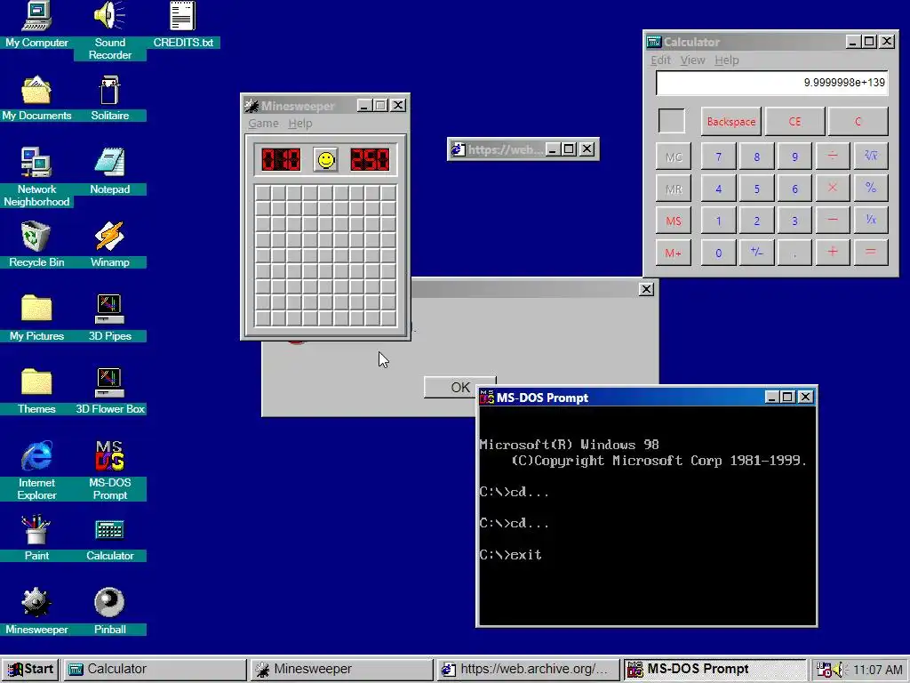Viewport: 910px width, 683px height.
Task: Switch to Minesweeper from the taskbar
Action: [341, 669]
